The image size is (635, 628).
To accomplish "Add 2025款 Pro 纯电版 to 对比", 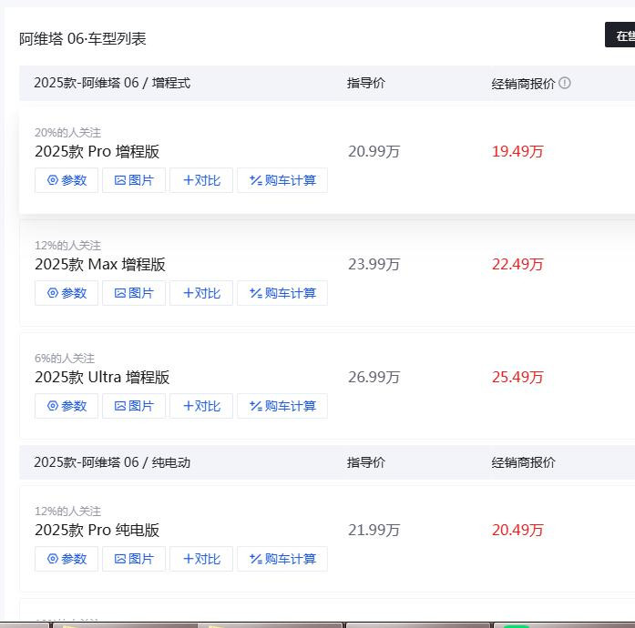I will 201,559.
